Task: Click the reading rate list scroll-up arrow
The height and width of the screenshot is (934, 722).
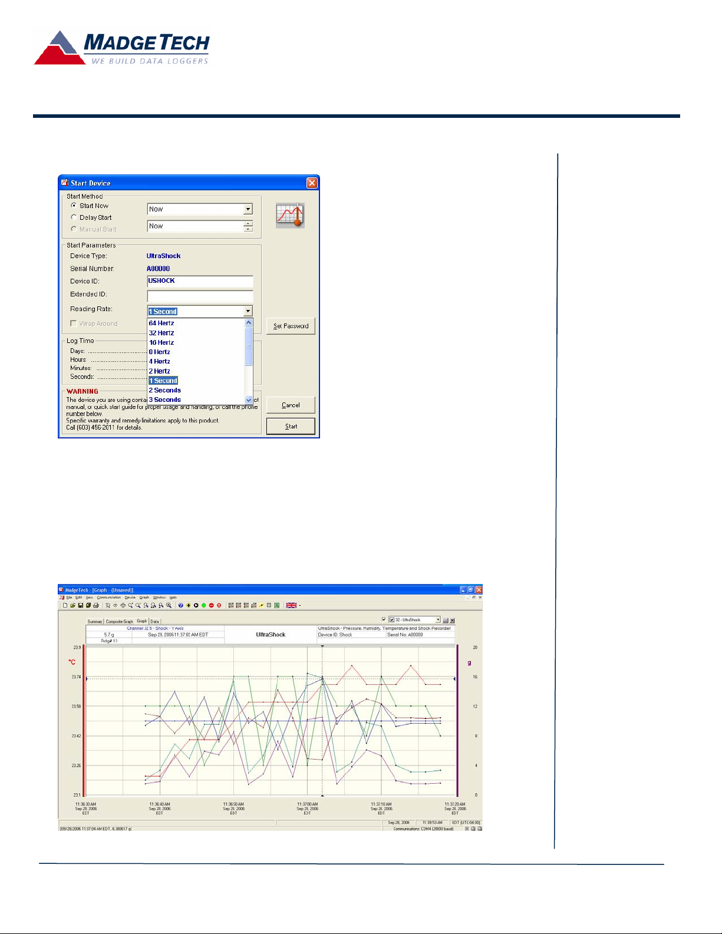Action: coord(249,322)
